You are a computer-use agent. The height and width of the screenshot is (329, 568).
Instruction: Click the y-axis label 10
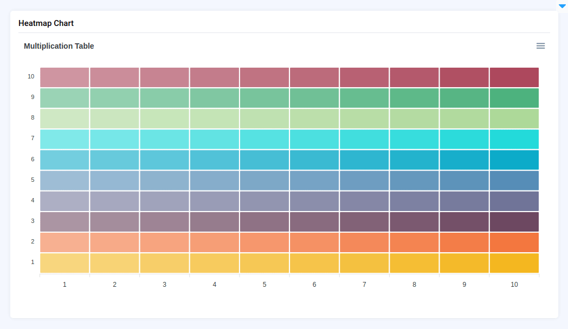coord(31,76)
